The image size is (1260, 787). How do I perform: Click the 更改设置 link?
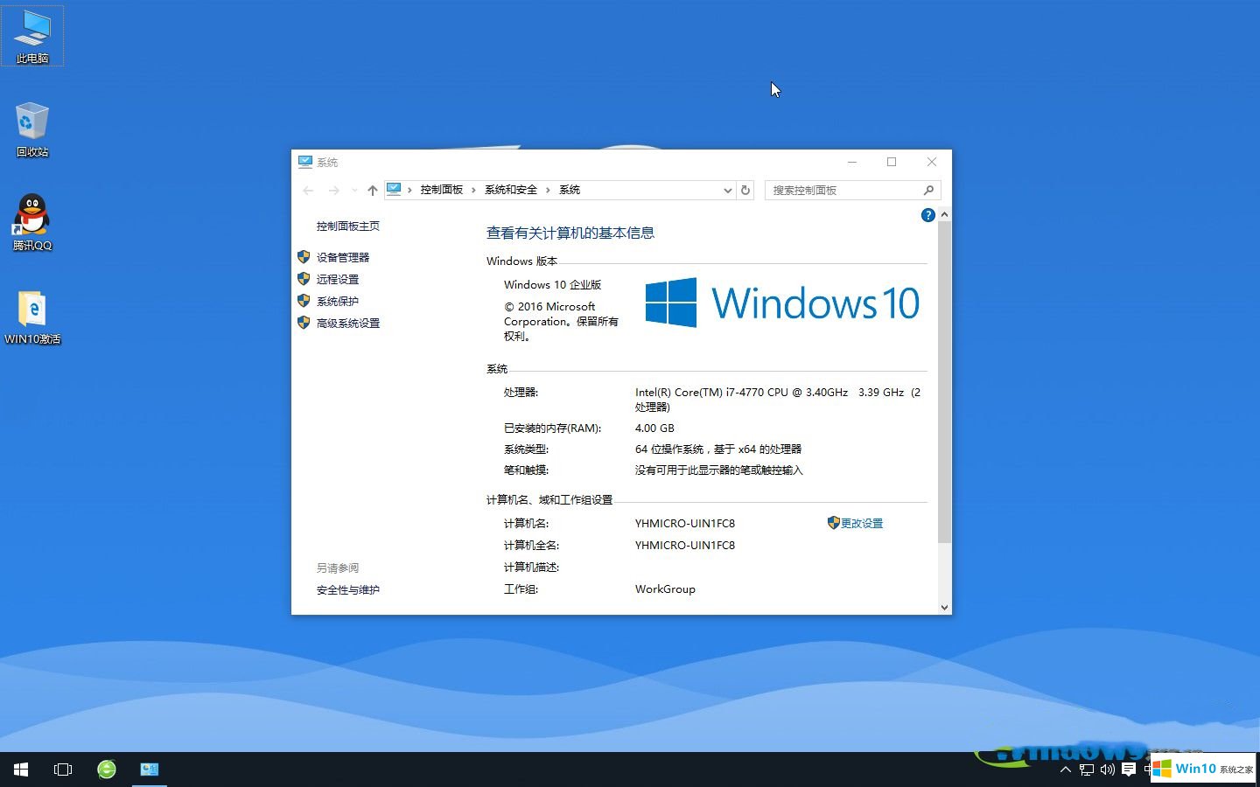point(862,523)
